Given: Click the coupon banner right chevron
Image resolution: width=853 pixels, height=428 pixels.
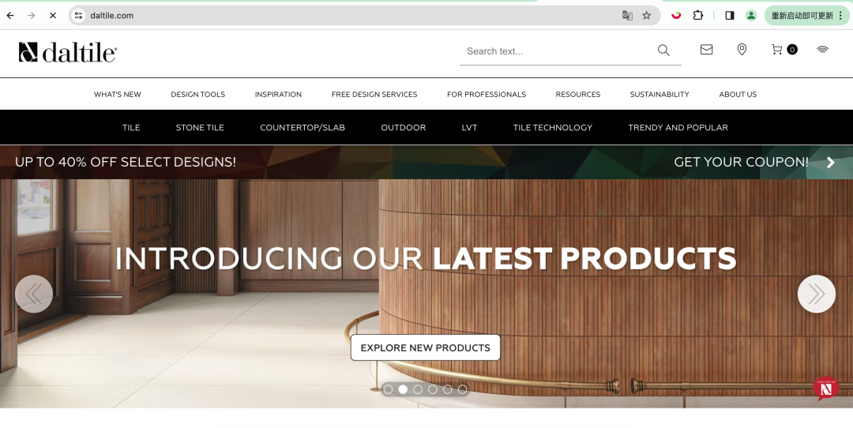Looking at the screenshot, I should point(830,162).
